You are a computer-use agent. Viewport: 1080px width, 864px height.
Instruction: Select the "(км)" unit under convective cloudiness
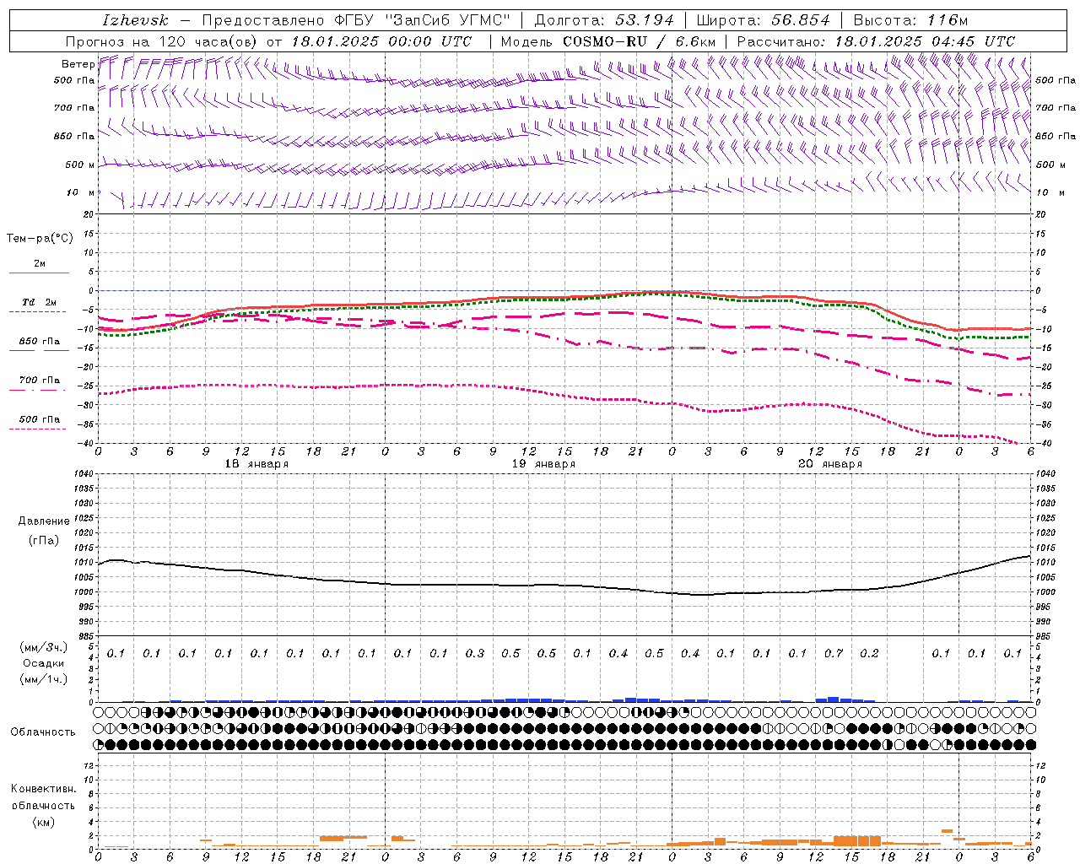pyautogui.click(x=43, y=822)
